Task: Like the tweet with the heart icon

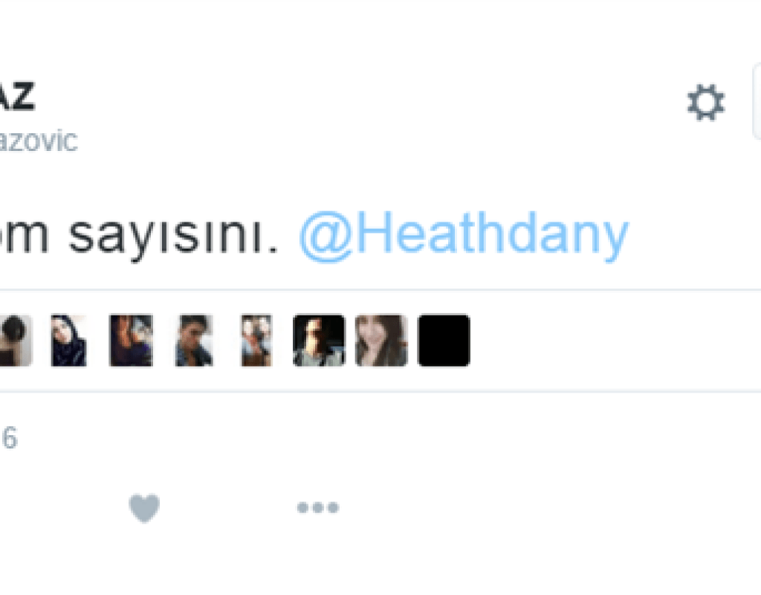Action: tap(144, 507)
